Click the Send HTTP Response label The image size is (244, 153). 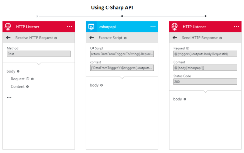(200, 38)
